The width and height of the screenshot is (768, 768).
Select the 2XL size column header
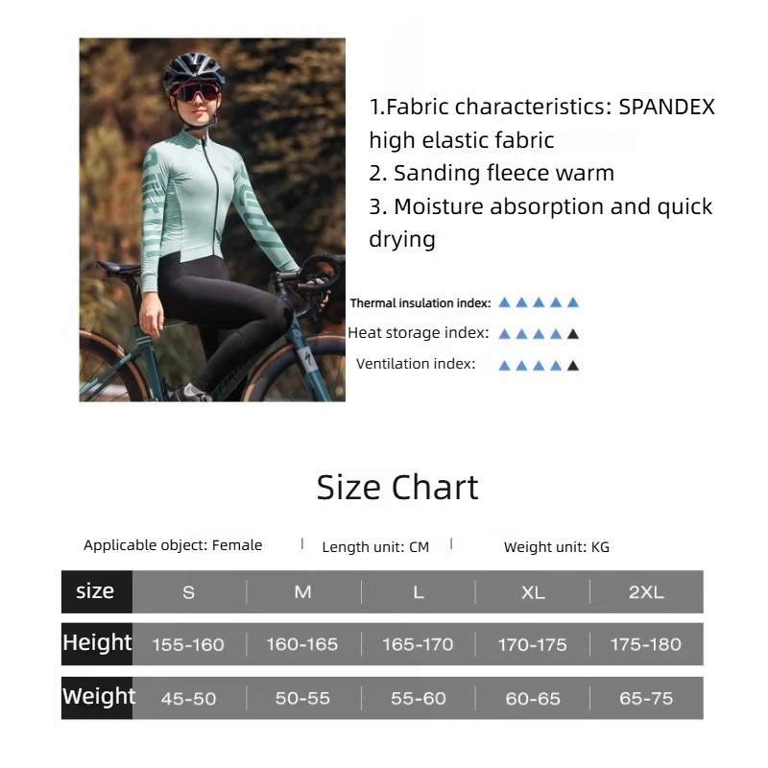click(x=646, y=592)
